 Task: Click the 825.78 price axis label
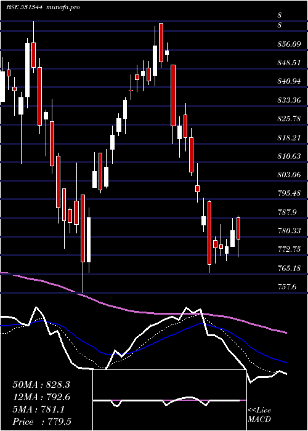pyautogui.click(x=289, y=119)
